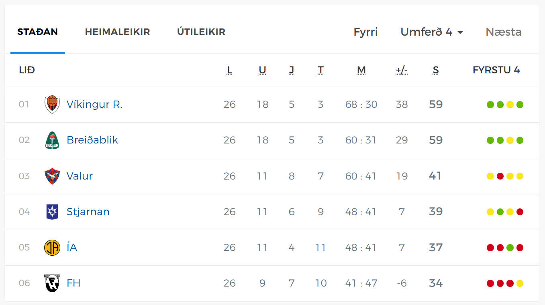545x305 pixels.
Task: Click the FH club crest icon
Action: pyautogui.click(x=52, y=283)
